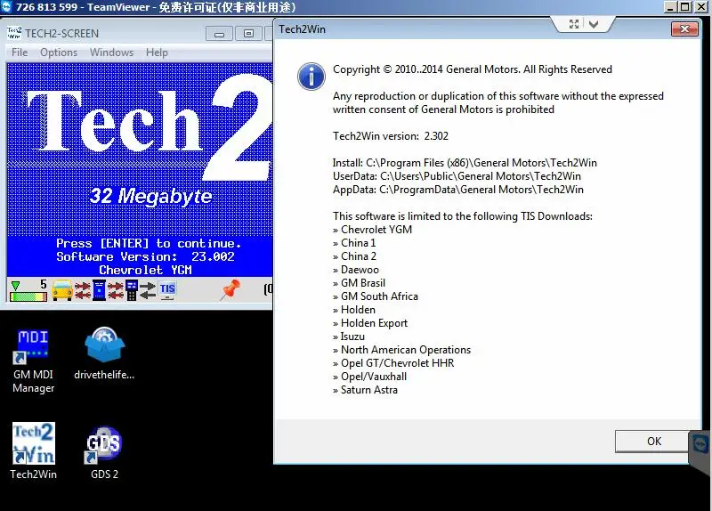Image resolution: width=712 pixels, height=511 pixels.
Task: Click the General Motors copyright line
Action: pos(473,69)
